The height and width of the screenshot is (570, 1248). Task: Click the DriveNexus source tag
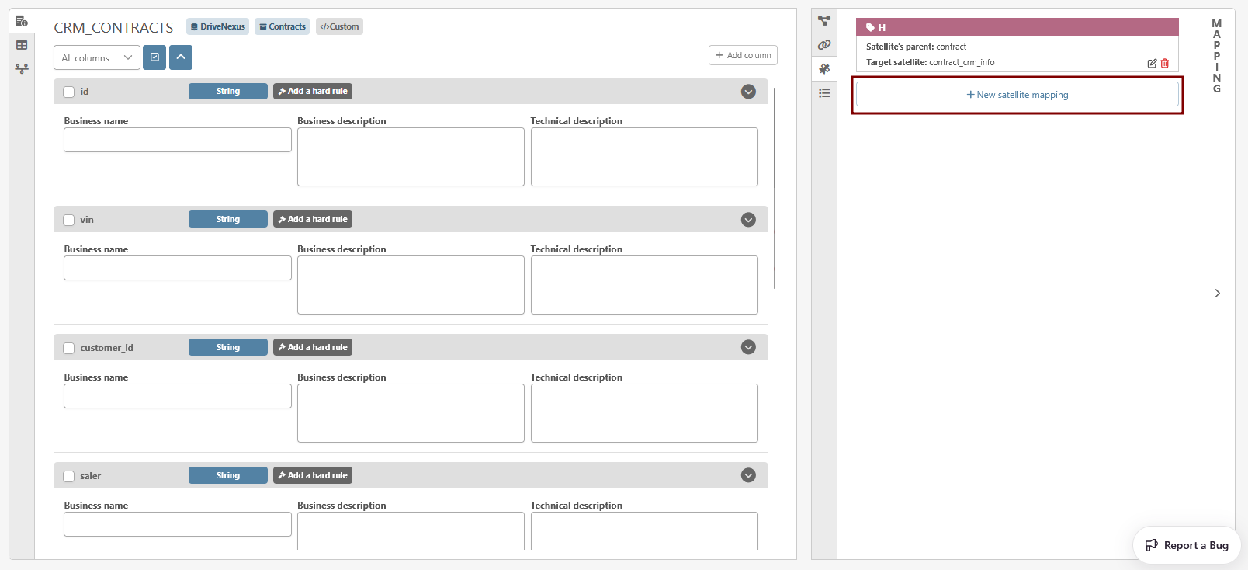[x=217, y=26]
